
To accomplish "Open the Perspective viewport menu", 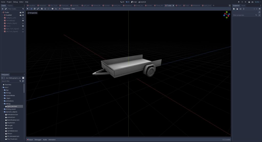I will point(32,13).
